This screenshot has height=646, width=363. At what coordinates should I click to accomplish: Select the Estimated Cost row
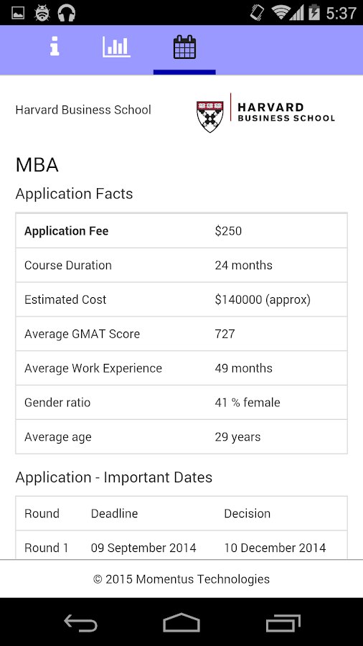[x=181, y=299]
